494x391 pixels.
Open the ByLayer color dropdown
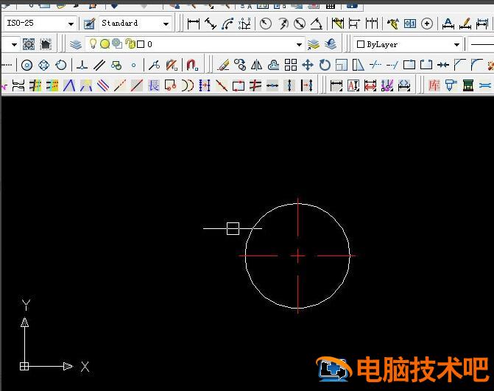(456, 45)
